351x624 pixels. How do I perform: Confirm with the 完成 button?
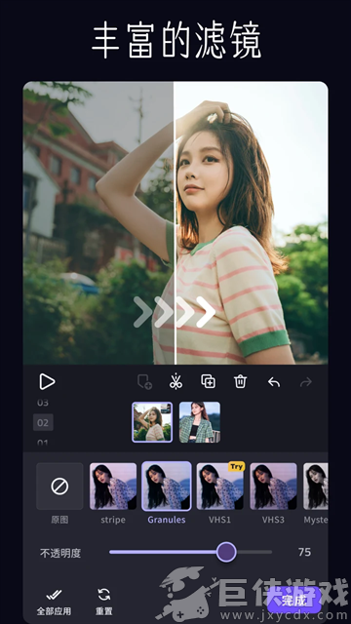(x=293, y=600)
